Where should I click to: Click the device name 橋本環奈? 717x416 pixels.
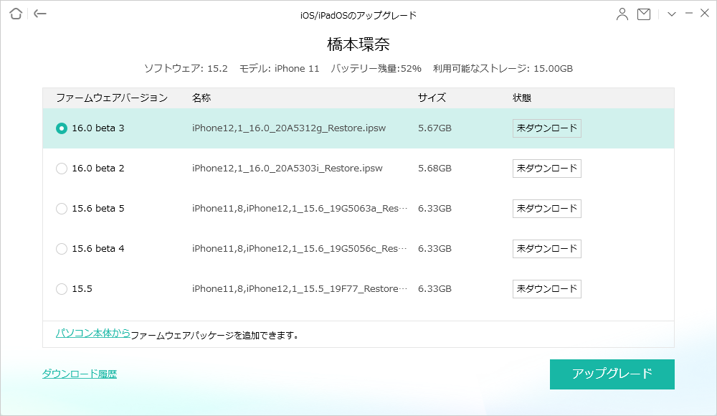(358, 44)
